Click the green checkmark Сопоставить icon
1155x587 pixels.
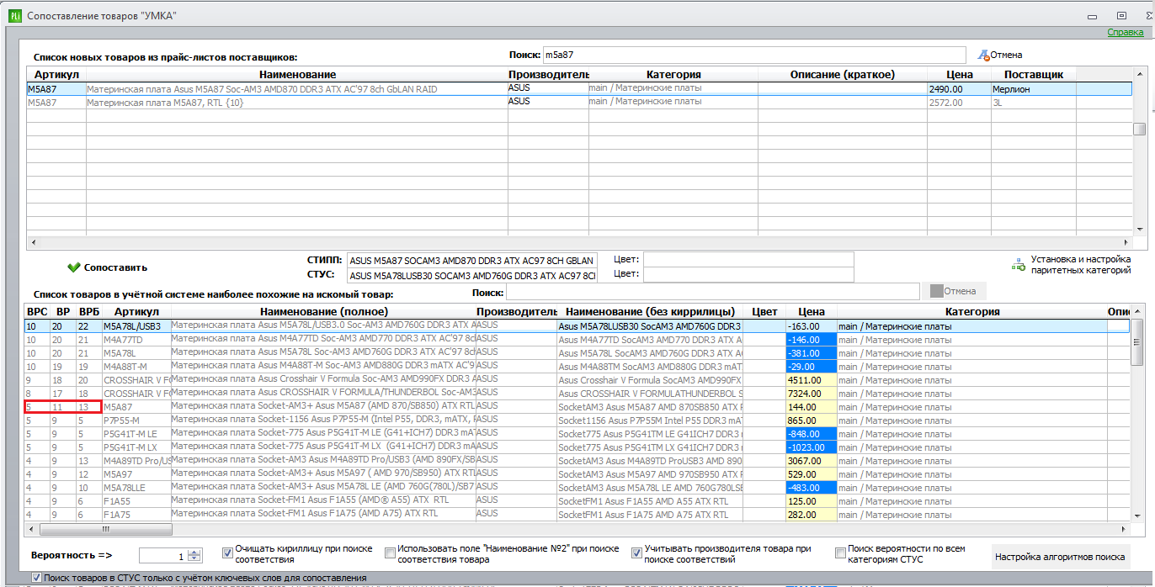pyautogui.click(x=73, y=267)
